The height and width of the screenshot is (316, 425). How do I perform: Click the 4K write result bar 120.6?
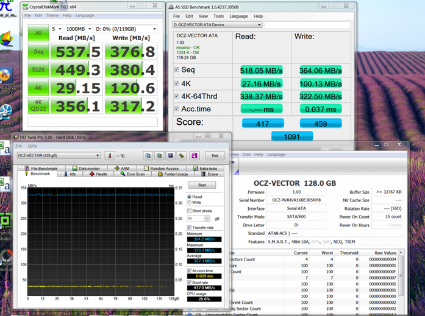pos(131,88)
